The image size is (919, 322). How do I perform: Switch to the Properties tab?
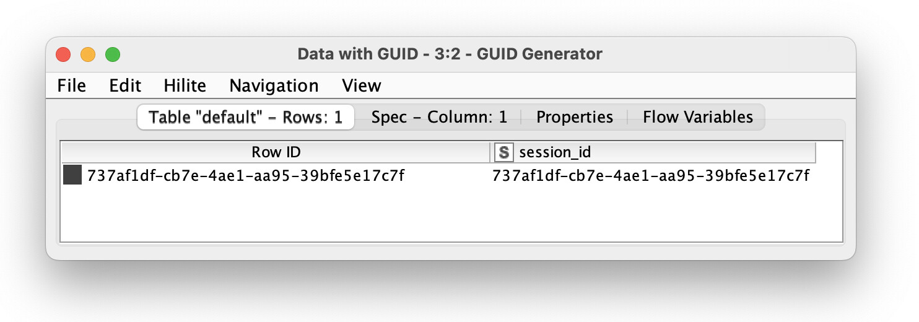coord(574,117)
